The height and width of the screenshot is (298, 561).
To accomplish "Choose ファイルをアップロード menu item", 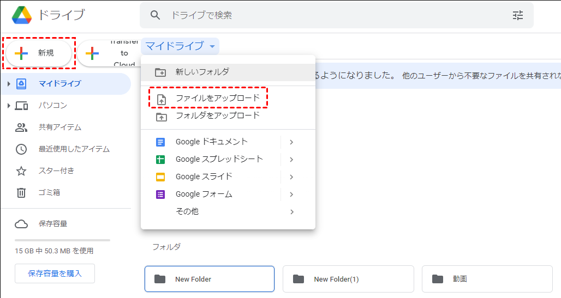I will pos(217,99).
